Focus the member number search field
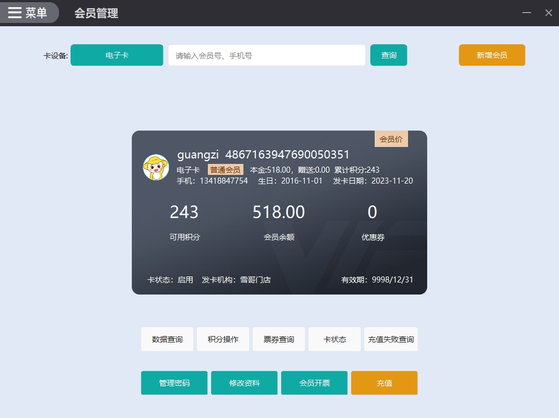 [266, 55]
